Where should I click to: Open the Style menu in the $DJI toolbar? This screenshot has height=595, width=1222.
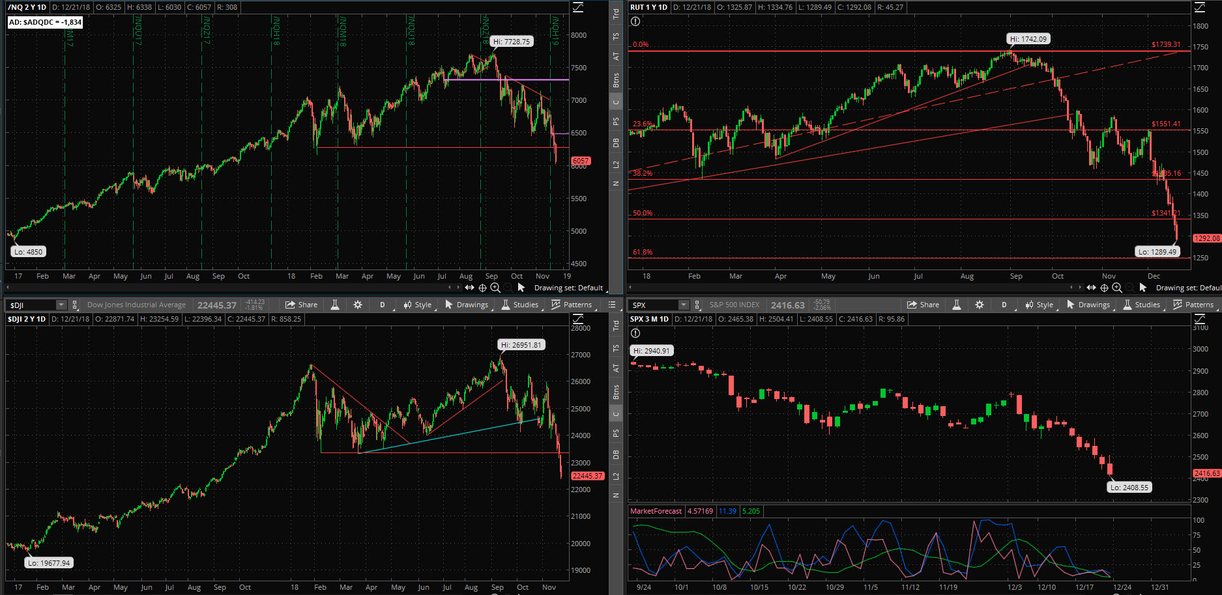pyautogui.click(x=418, y=305)
